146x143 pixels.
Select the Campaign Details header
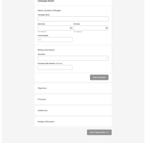pos(46,1)
